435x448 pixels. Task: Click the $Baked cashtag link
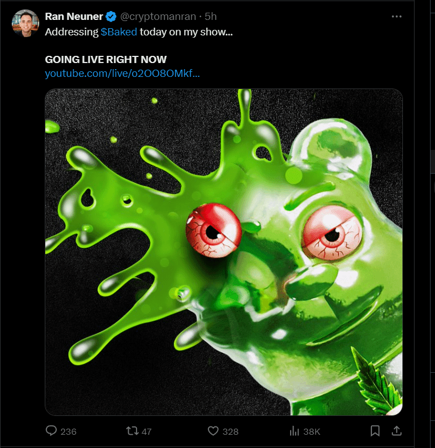click(119, 32)
